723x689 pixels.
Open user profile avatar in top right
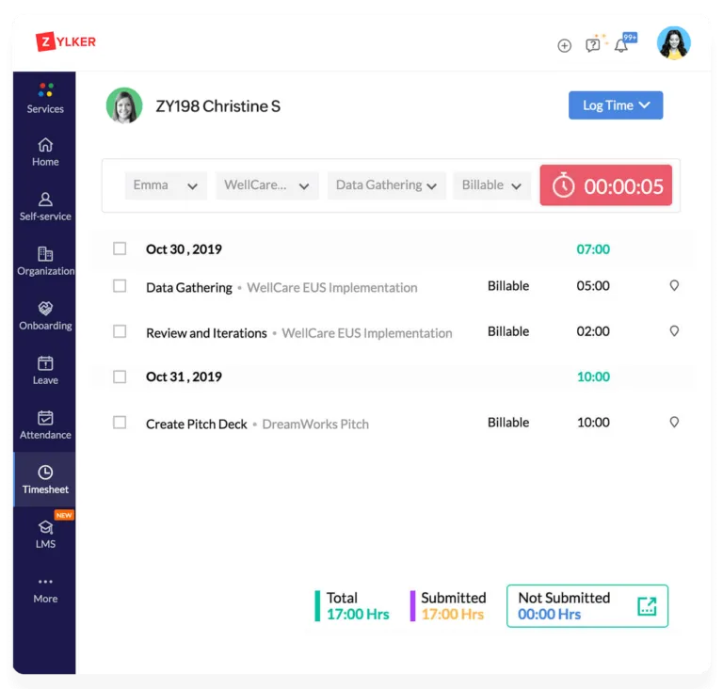pos(673,43)
